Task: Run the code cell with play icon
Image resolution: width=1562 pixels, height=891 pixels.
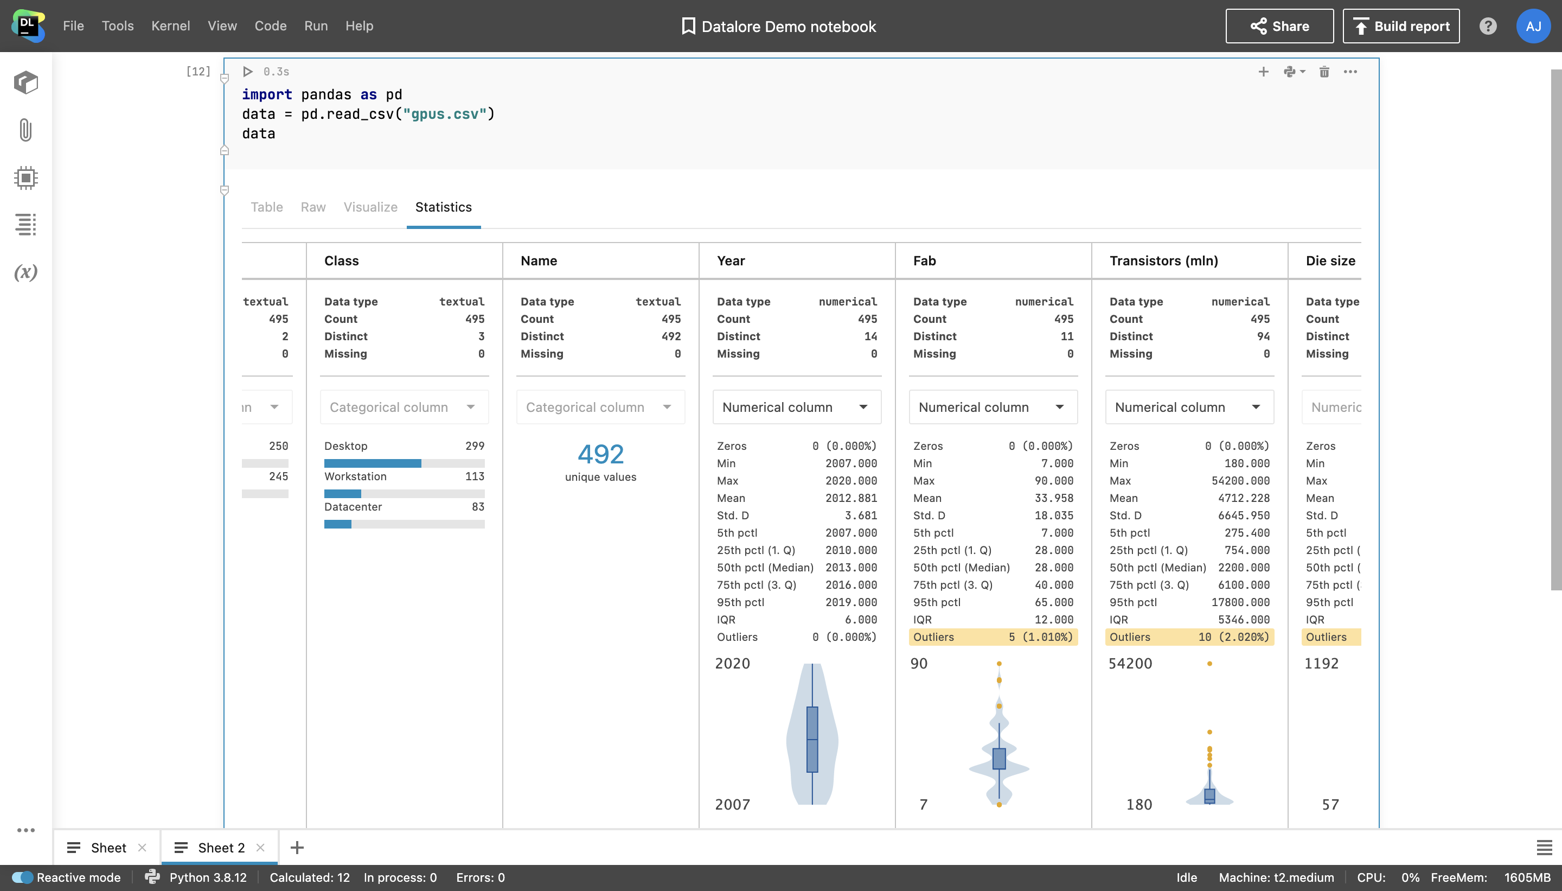Action: coord(247,72)
